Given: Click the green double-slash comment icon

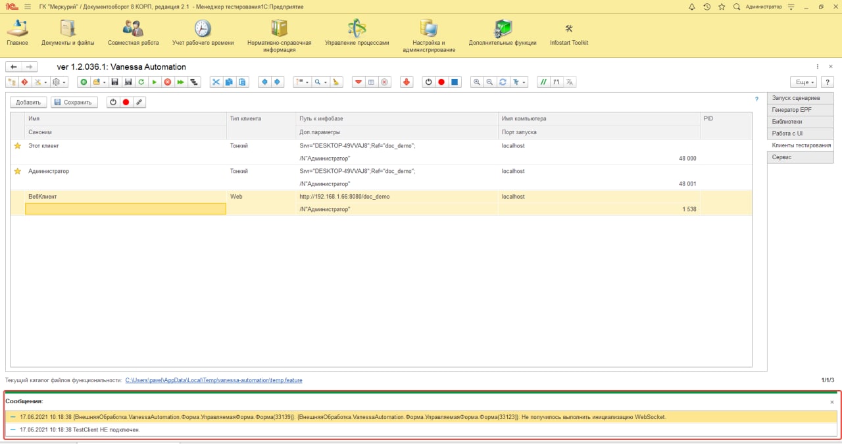Looking at the screenshot, I should tap(543, 82).
